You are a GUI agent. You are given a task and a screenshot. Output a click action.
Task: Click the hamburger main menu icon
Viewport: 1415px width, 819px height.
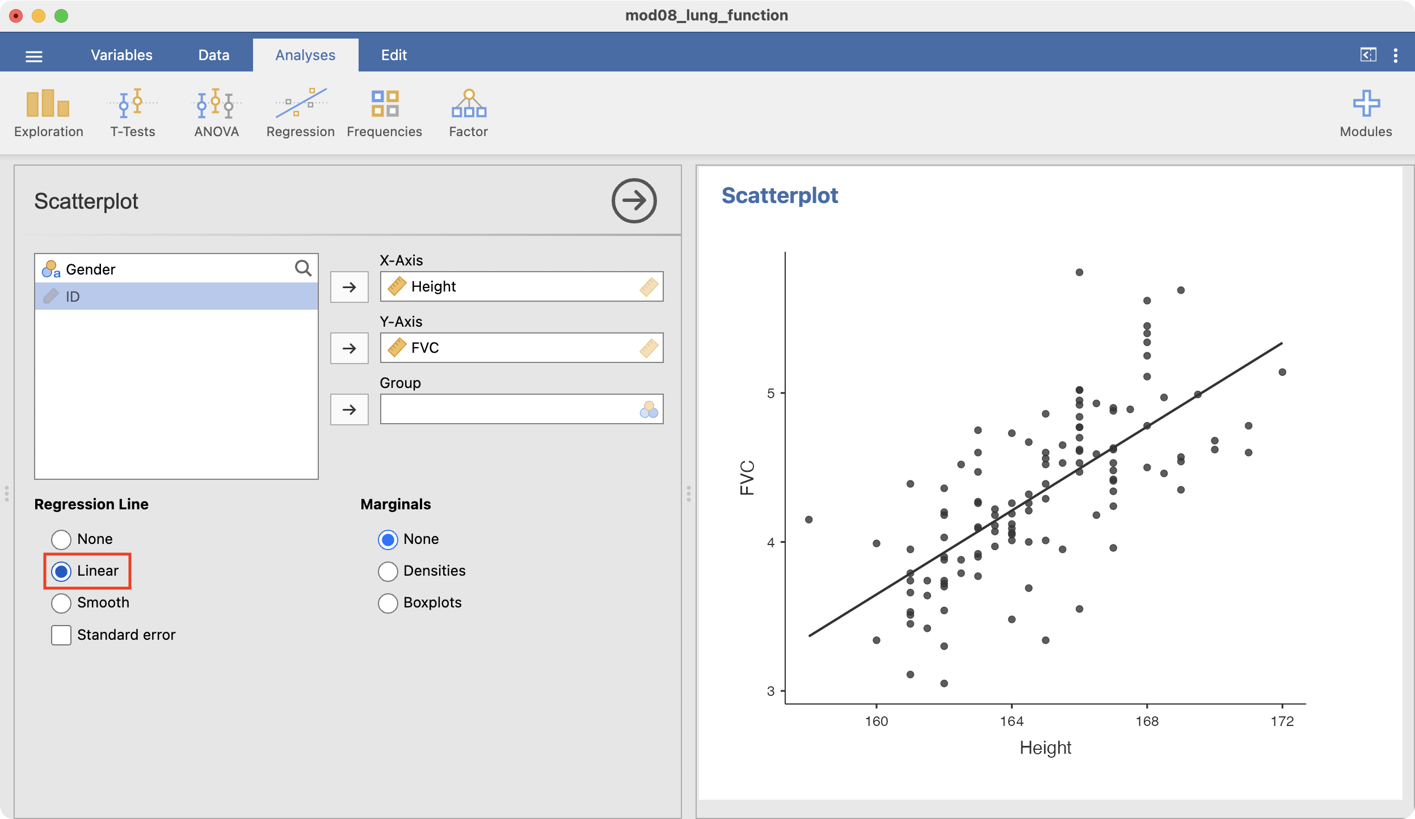34,56
